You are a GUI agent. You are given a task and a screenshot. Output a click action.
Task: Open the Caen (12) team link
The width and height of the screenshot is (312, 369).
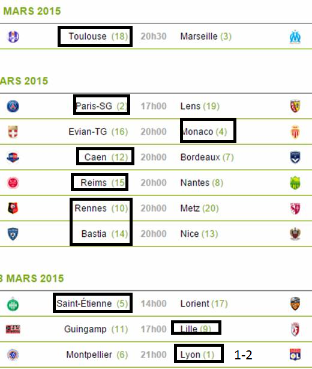(106, 157)
